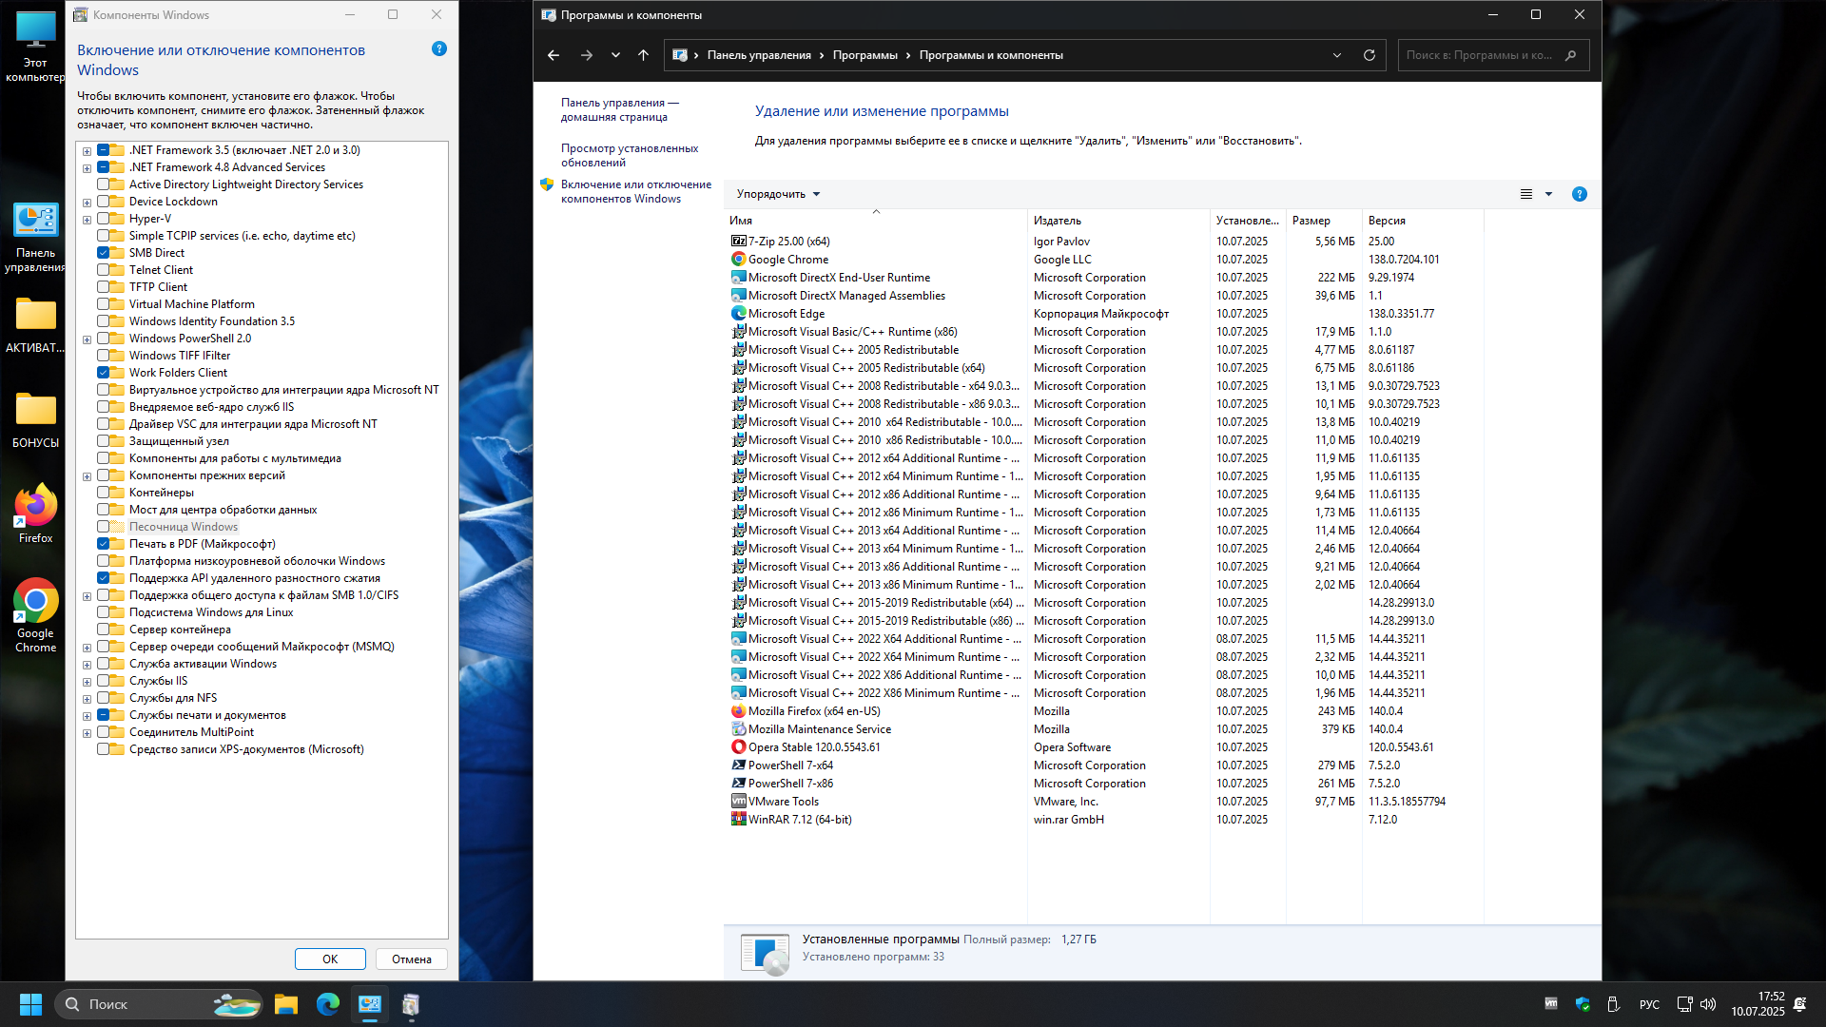Sort programs by the Версия column
The image size is (1826, 1027).
(1423, 221)
